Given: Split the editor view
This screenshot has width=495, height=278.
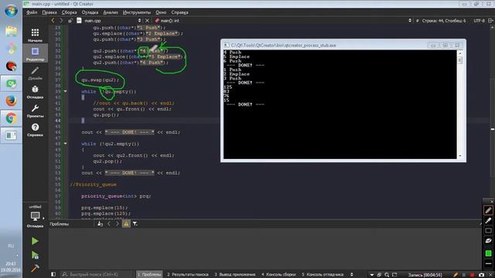Looking at the screenshot, I should coord(490,21).
